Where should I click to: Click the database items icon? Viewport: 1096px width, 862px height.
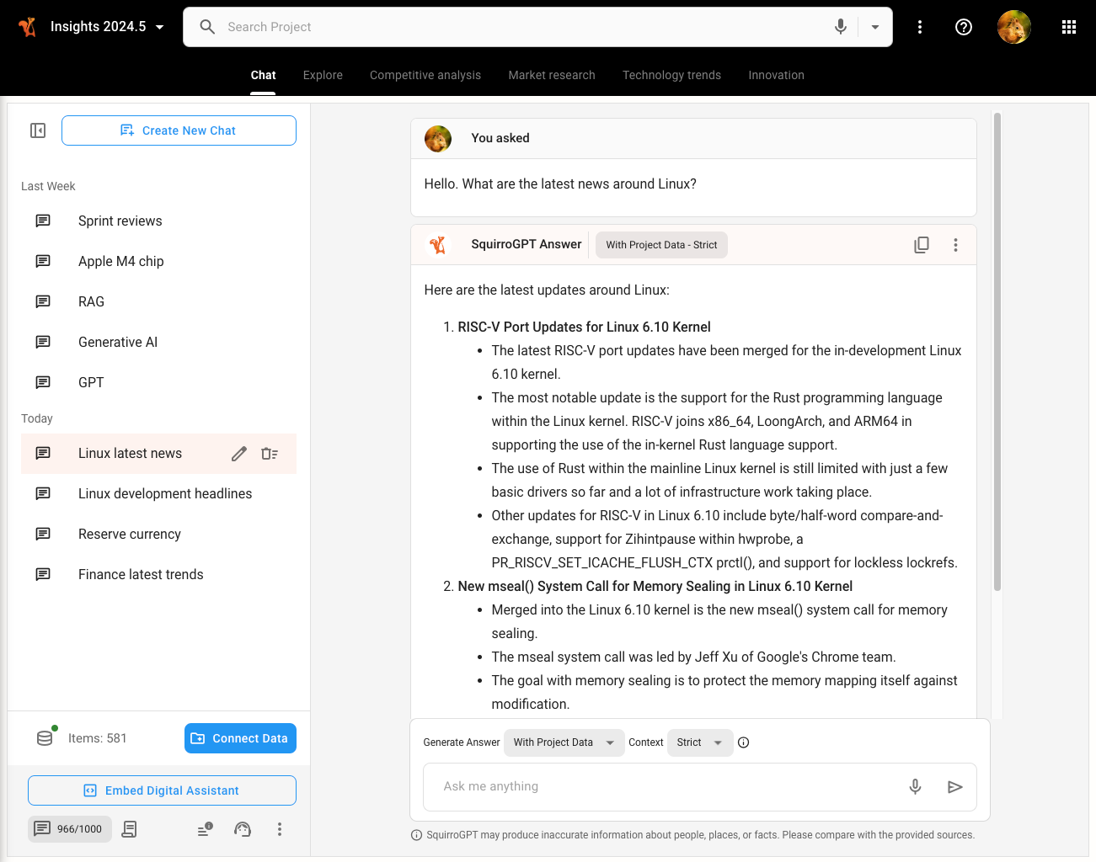pos(45,737)
